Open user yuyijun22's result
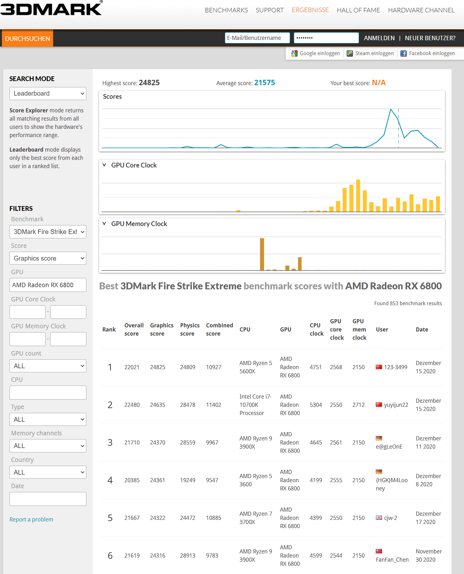This screenshot has height=574, width=464. coord(396,405)
